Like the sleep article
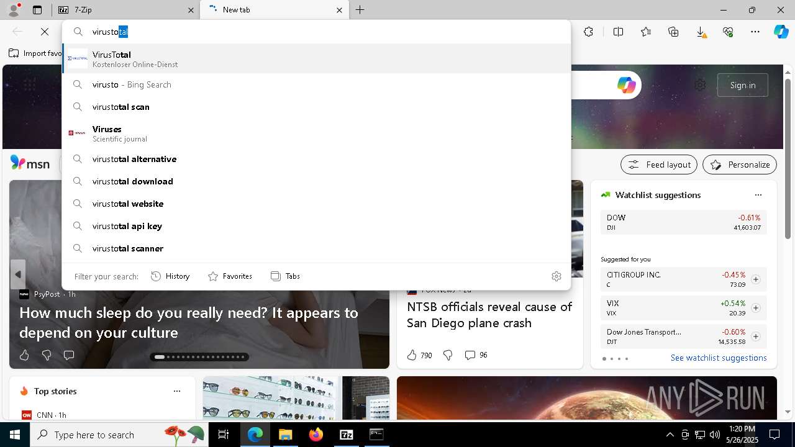Image resolution: width=795 pixels, height=447 pixels. (24, 355)
